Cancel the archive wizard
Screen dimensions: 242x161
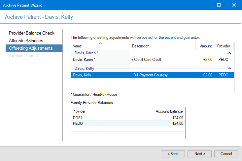[x=226, y=154]
